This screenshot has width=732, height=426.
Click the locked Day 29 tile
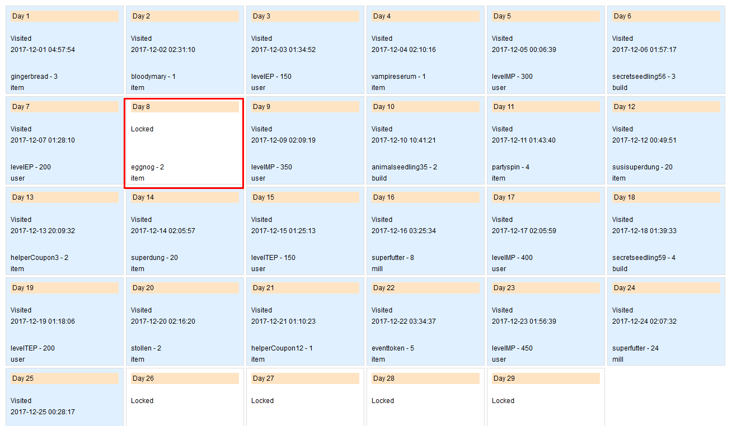pos(546,397)
